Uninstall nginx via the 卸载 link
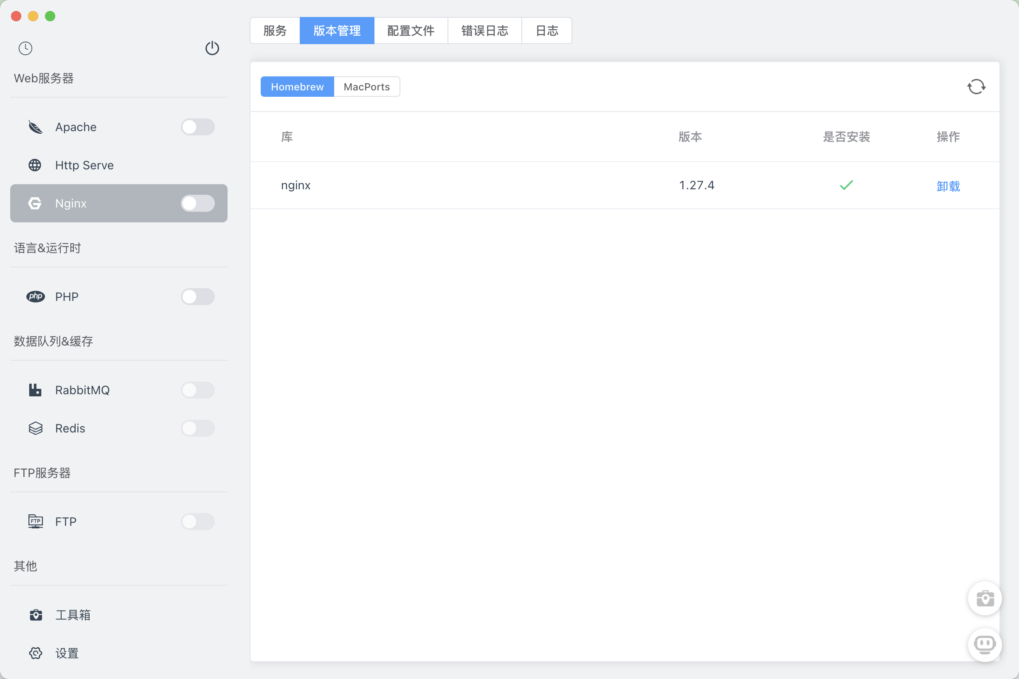 (948, 186)
